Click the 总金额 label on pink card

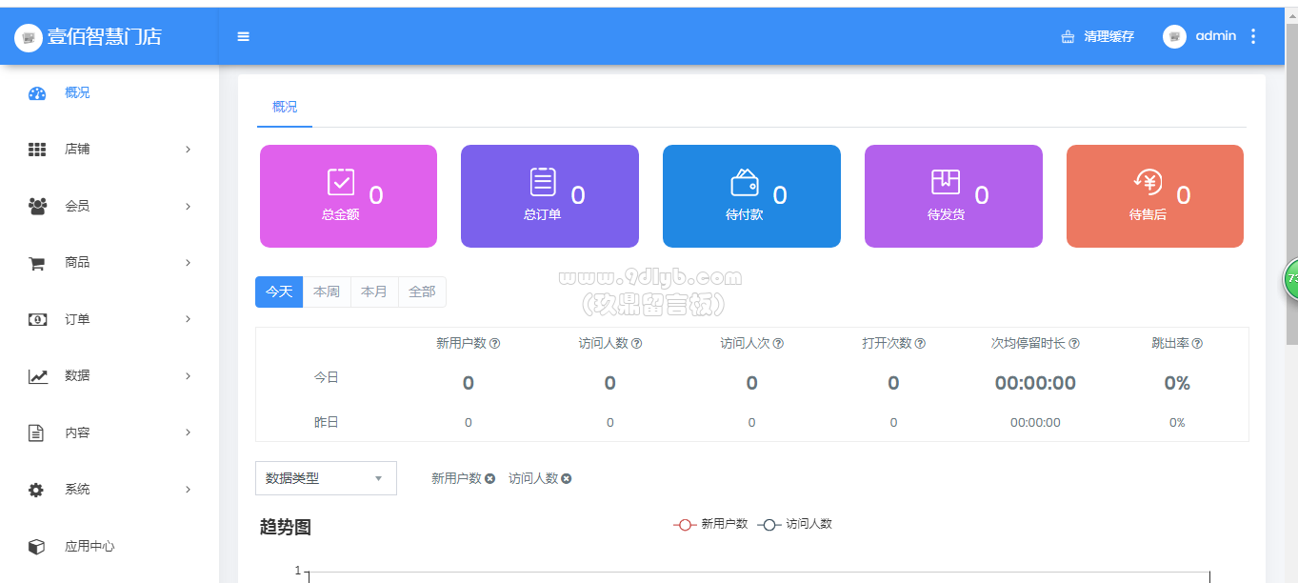tap(340, 214)
